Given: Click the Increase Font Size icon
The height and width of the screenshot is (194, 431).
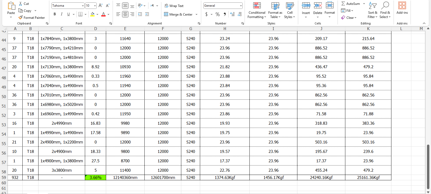Looking at the screenshot, I should click(x=100, y=6).
